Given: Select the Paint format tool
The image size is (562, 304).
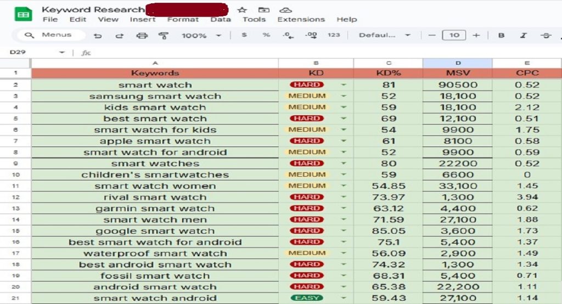Looking at the screenshot, I should [x=164, y=36].
